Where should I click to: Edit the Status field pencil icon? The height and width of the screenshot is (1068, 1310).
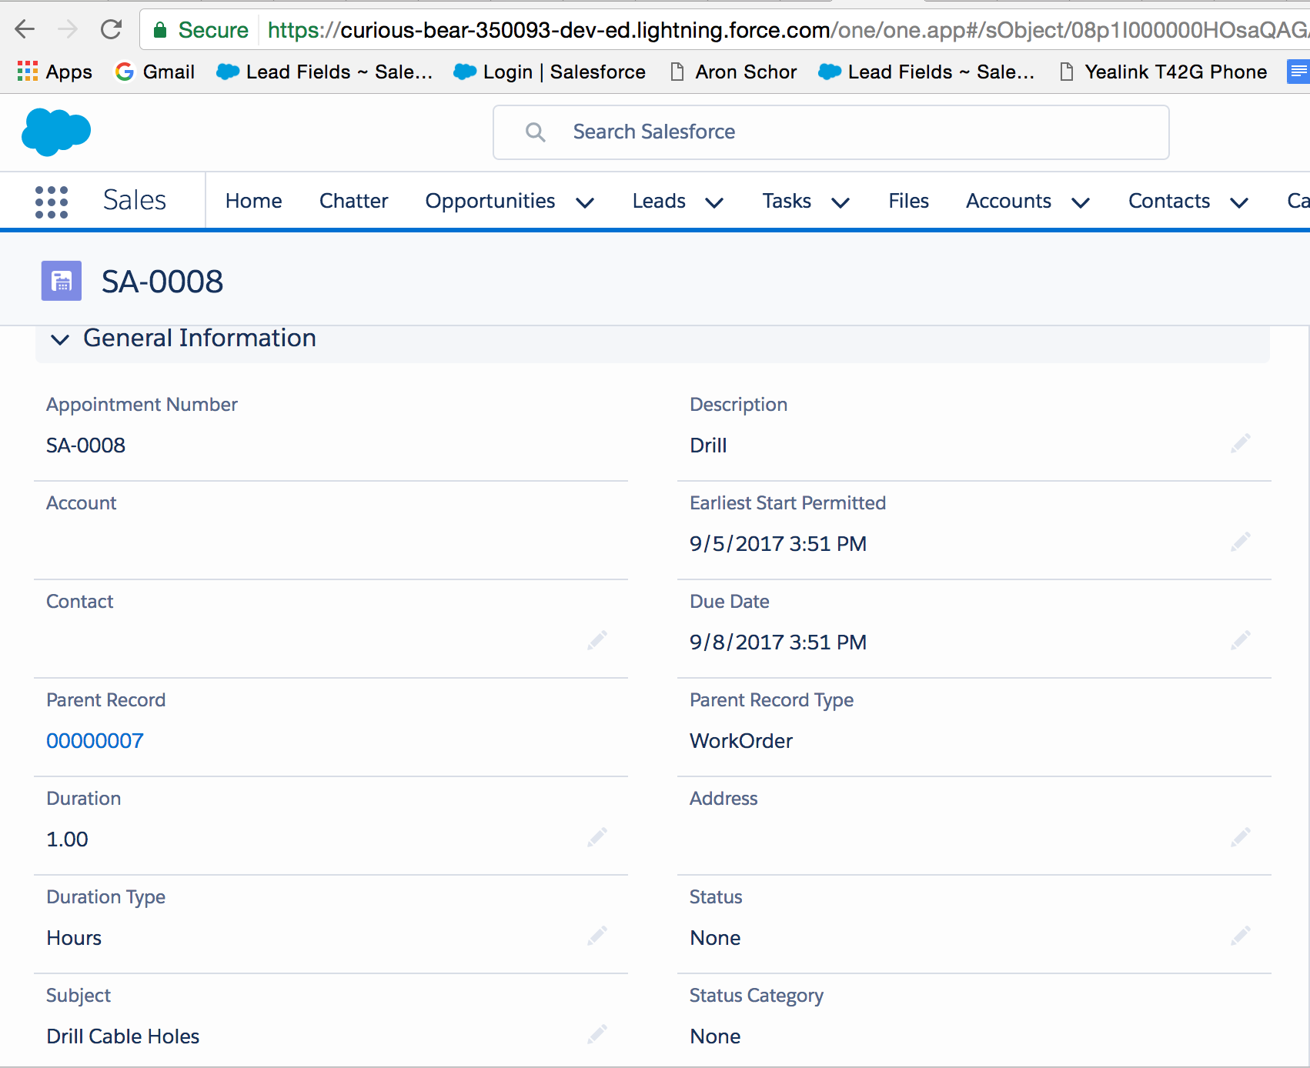coord(1240,936)
